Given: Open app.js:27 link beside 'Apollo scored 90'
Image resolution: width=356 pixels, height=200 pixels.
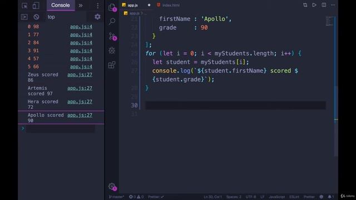Looking at the screenshot, I should tap(80, 115).
